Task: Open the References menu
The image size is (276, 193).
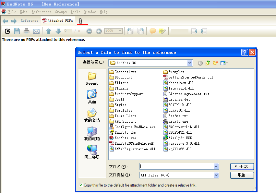Action: pyautogui.click(x=42, y=12)
